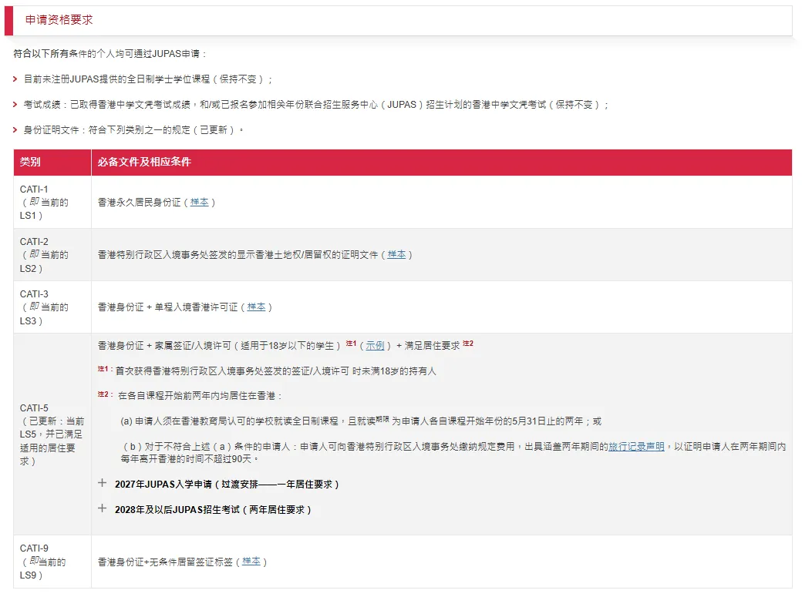Click the 类别 column header

pyautogui.click(x=31, y=163)
